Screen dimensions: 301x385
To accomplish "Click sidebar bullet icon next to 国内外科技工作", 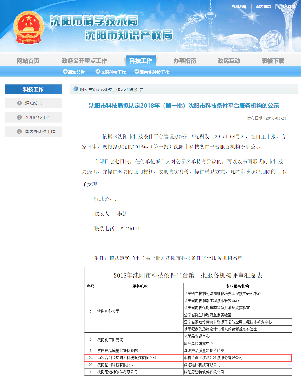I will click(x=19, y=132).
